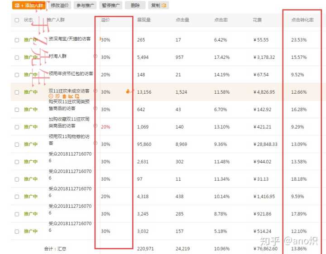Click the orange person icon beside 30% bid
The width and height of the screenshot is (326, 254).
pos(128,91)
